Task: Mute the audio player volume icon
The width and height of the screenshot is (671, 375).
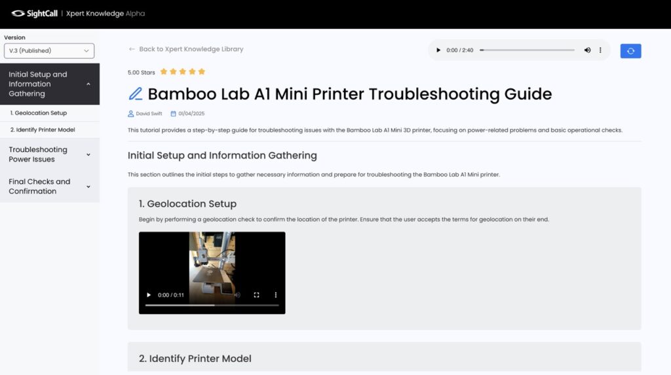Action: click(x=587, y=50)
